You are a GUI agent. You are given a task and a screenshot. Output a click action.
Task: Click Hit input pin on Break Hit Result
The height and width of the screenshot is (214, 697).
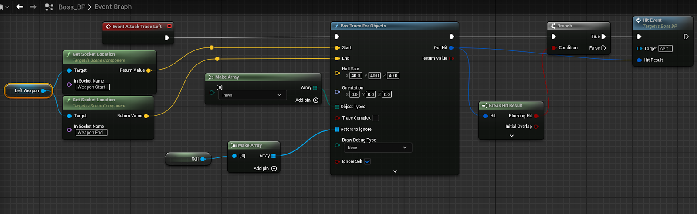click(x=485, y=116)
